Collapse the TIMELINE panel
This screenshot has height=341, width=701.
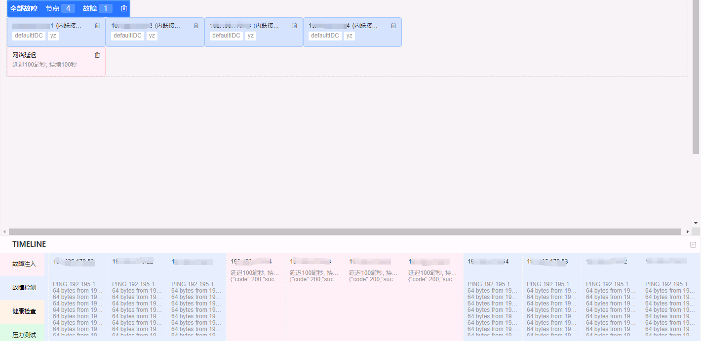(x=693, y=245)
